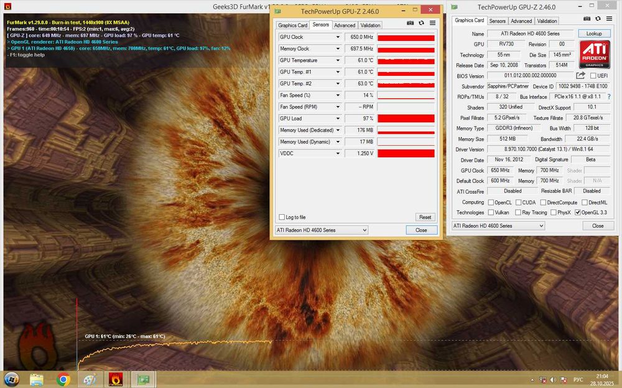Click the РУС language indicator
Viewport: 622px width, 388px height.
(x=578, y=380)
